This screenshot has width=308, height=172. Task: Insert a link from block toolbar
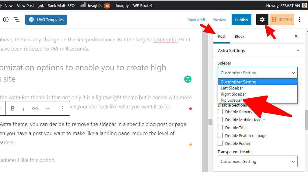click(x=35, y=108)
